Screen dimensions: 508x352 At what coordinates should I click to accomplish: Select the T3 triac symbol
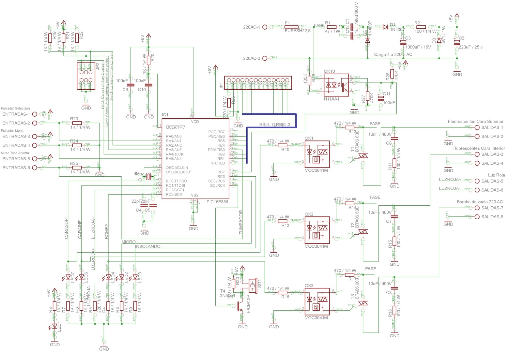point(363,303)
